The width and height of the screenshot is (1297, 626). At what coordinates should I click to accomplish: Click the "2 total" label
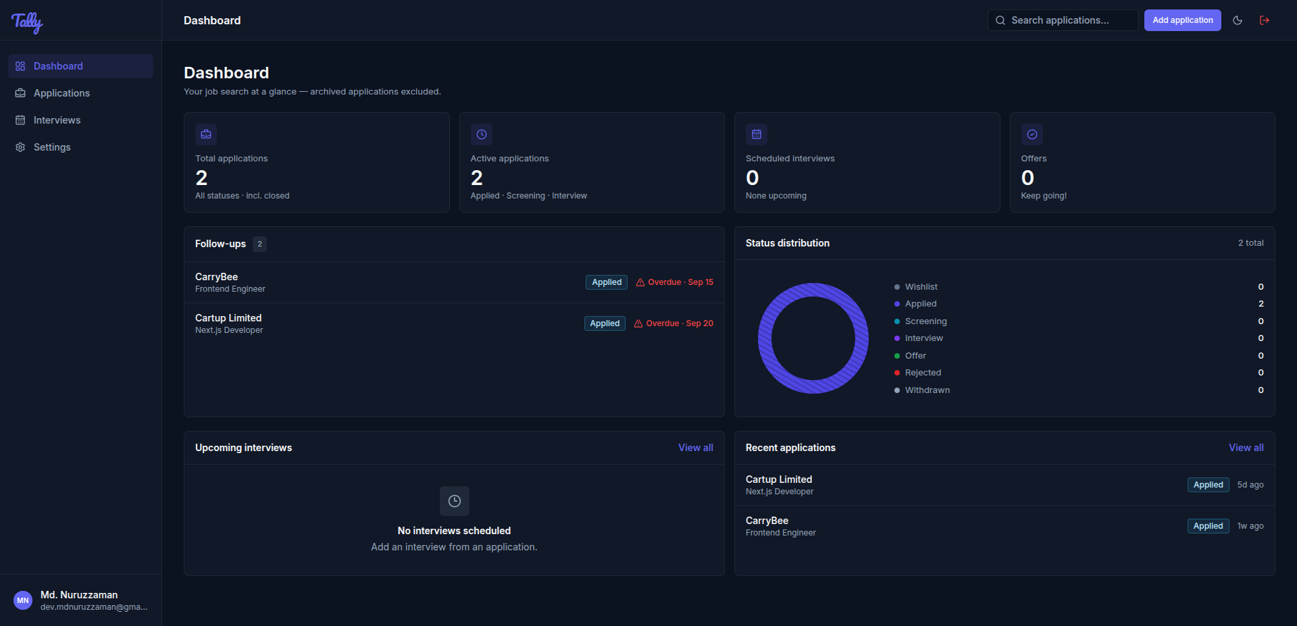(x=1250, y=243)
